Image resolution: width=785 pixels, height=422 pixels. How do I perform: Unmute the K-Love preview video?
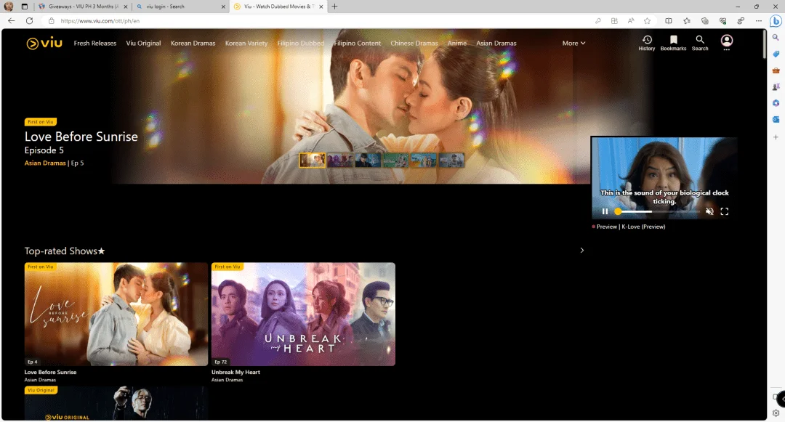(x=709, y=211)
